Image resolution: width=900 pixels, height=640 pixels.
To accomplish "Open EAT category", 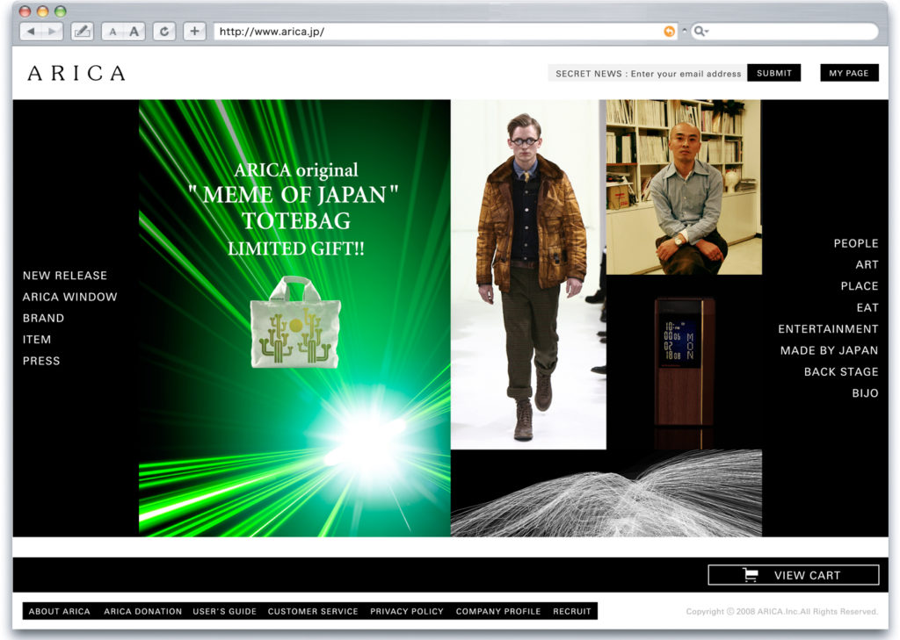I will click(x=867, y=307).
